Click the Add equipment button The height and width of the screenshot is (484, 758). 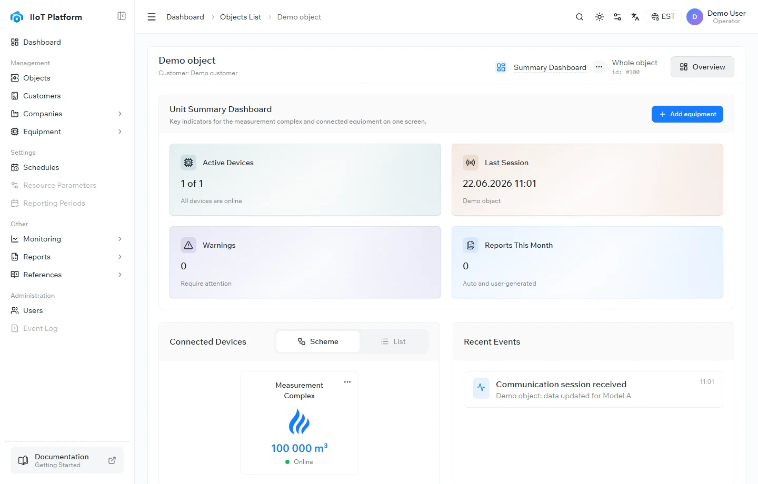[x=687, y=114]
